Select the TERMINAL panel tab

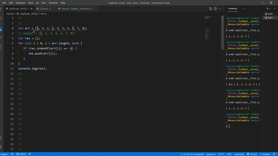[x=233, y=9]
